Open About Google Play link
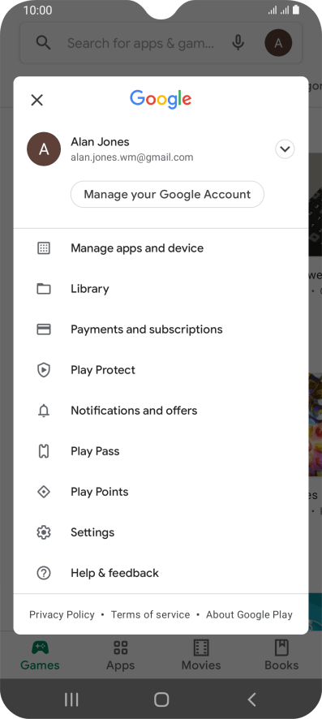322x719 pixels. [x=249, y=614]
